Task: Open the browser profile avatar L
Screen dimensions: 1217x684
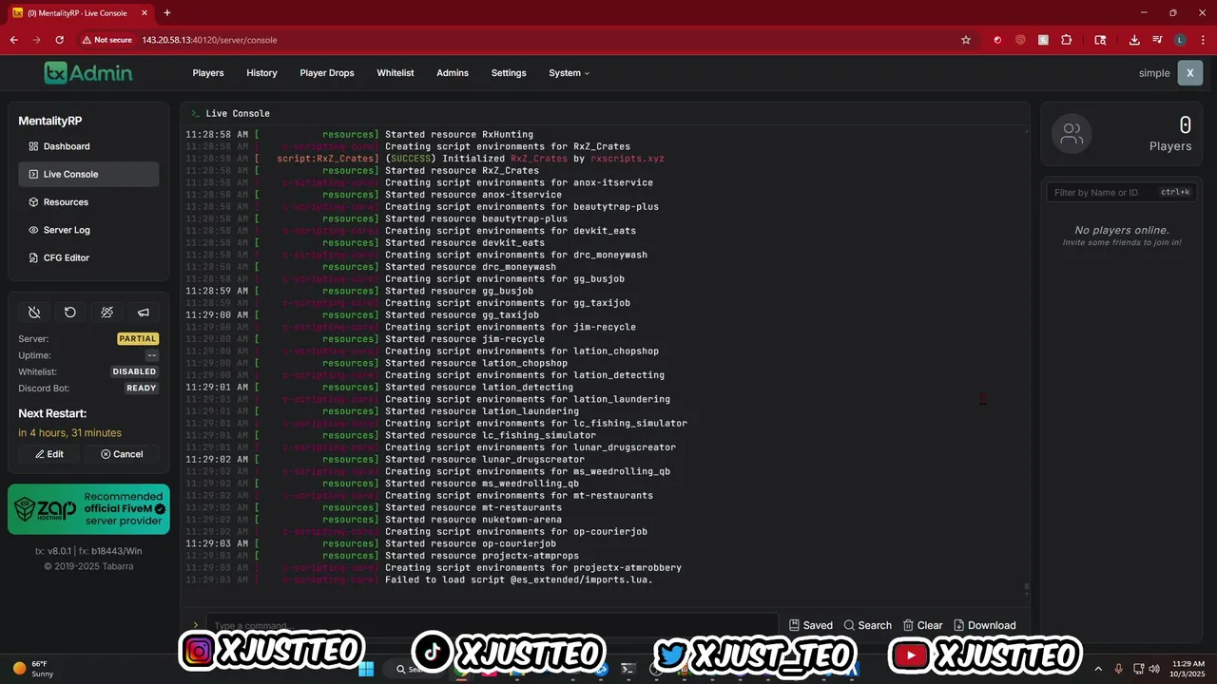Action: tap(1180, 40)
